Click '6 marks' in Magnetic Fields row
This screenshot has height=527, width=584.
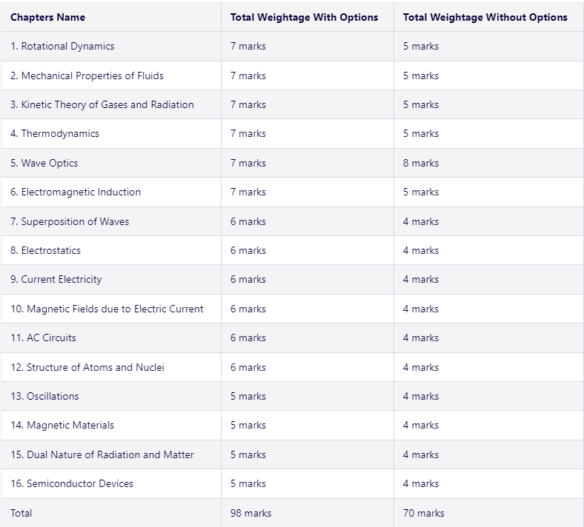click(248, 309)
